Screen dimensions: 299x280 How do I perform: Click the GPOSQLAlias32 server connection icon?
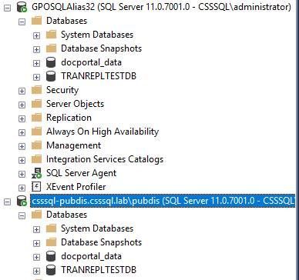(x=22, y=8)
